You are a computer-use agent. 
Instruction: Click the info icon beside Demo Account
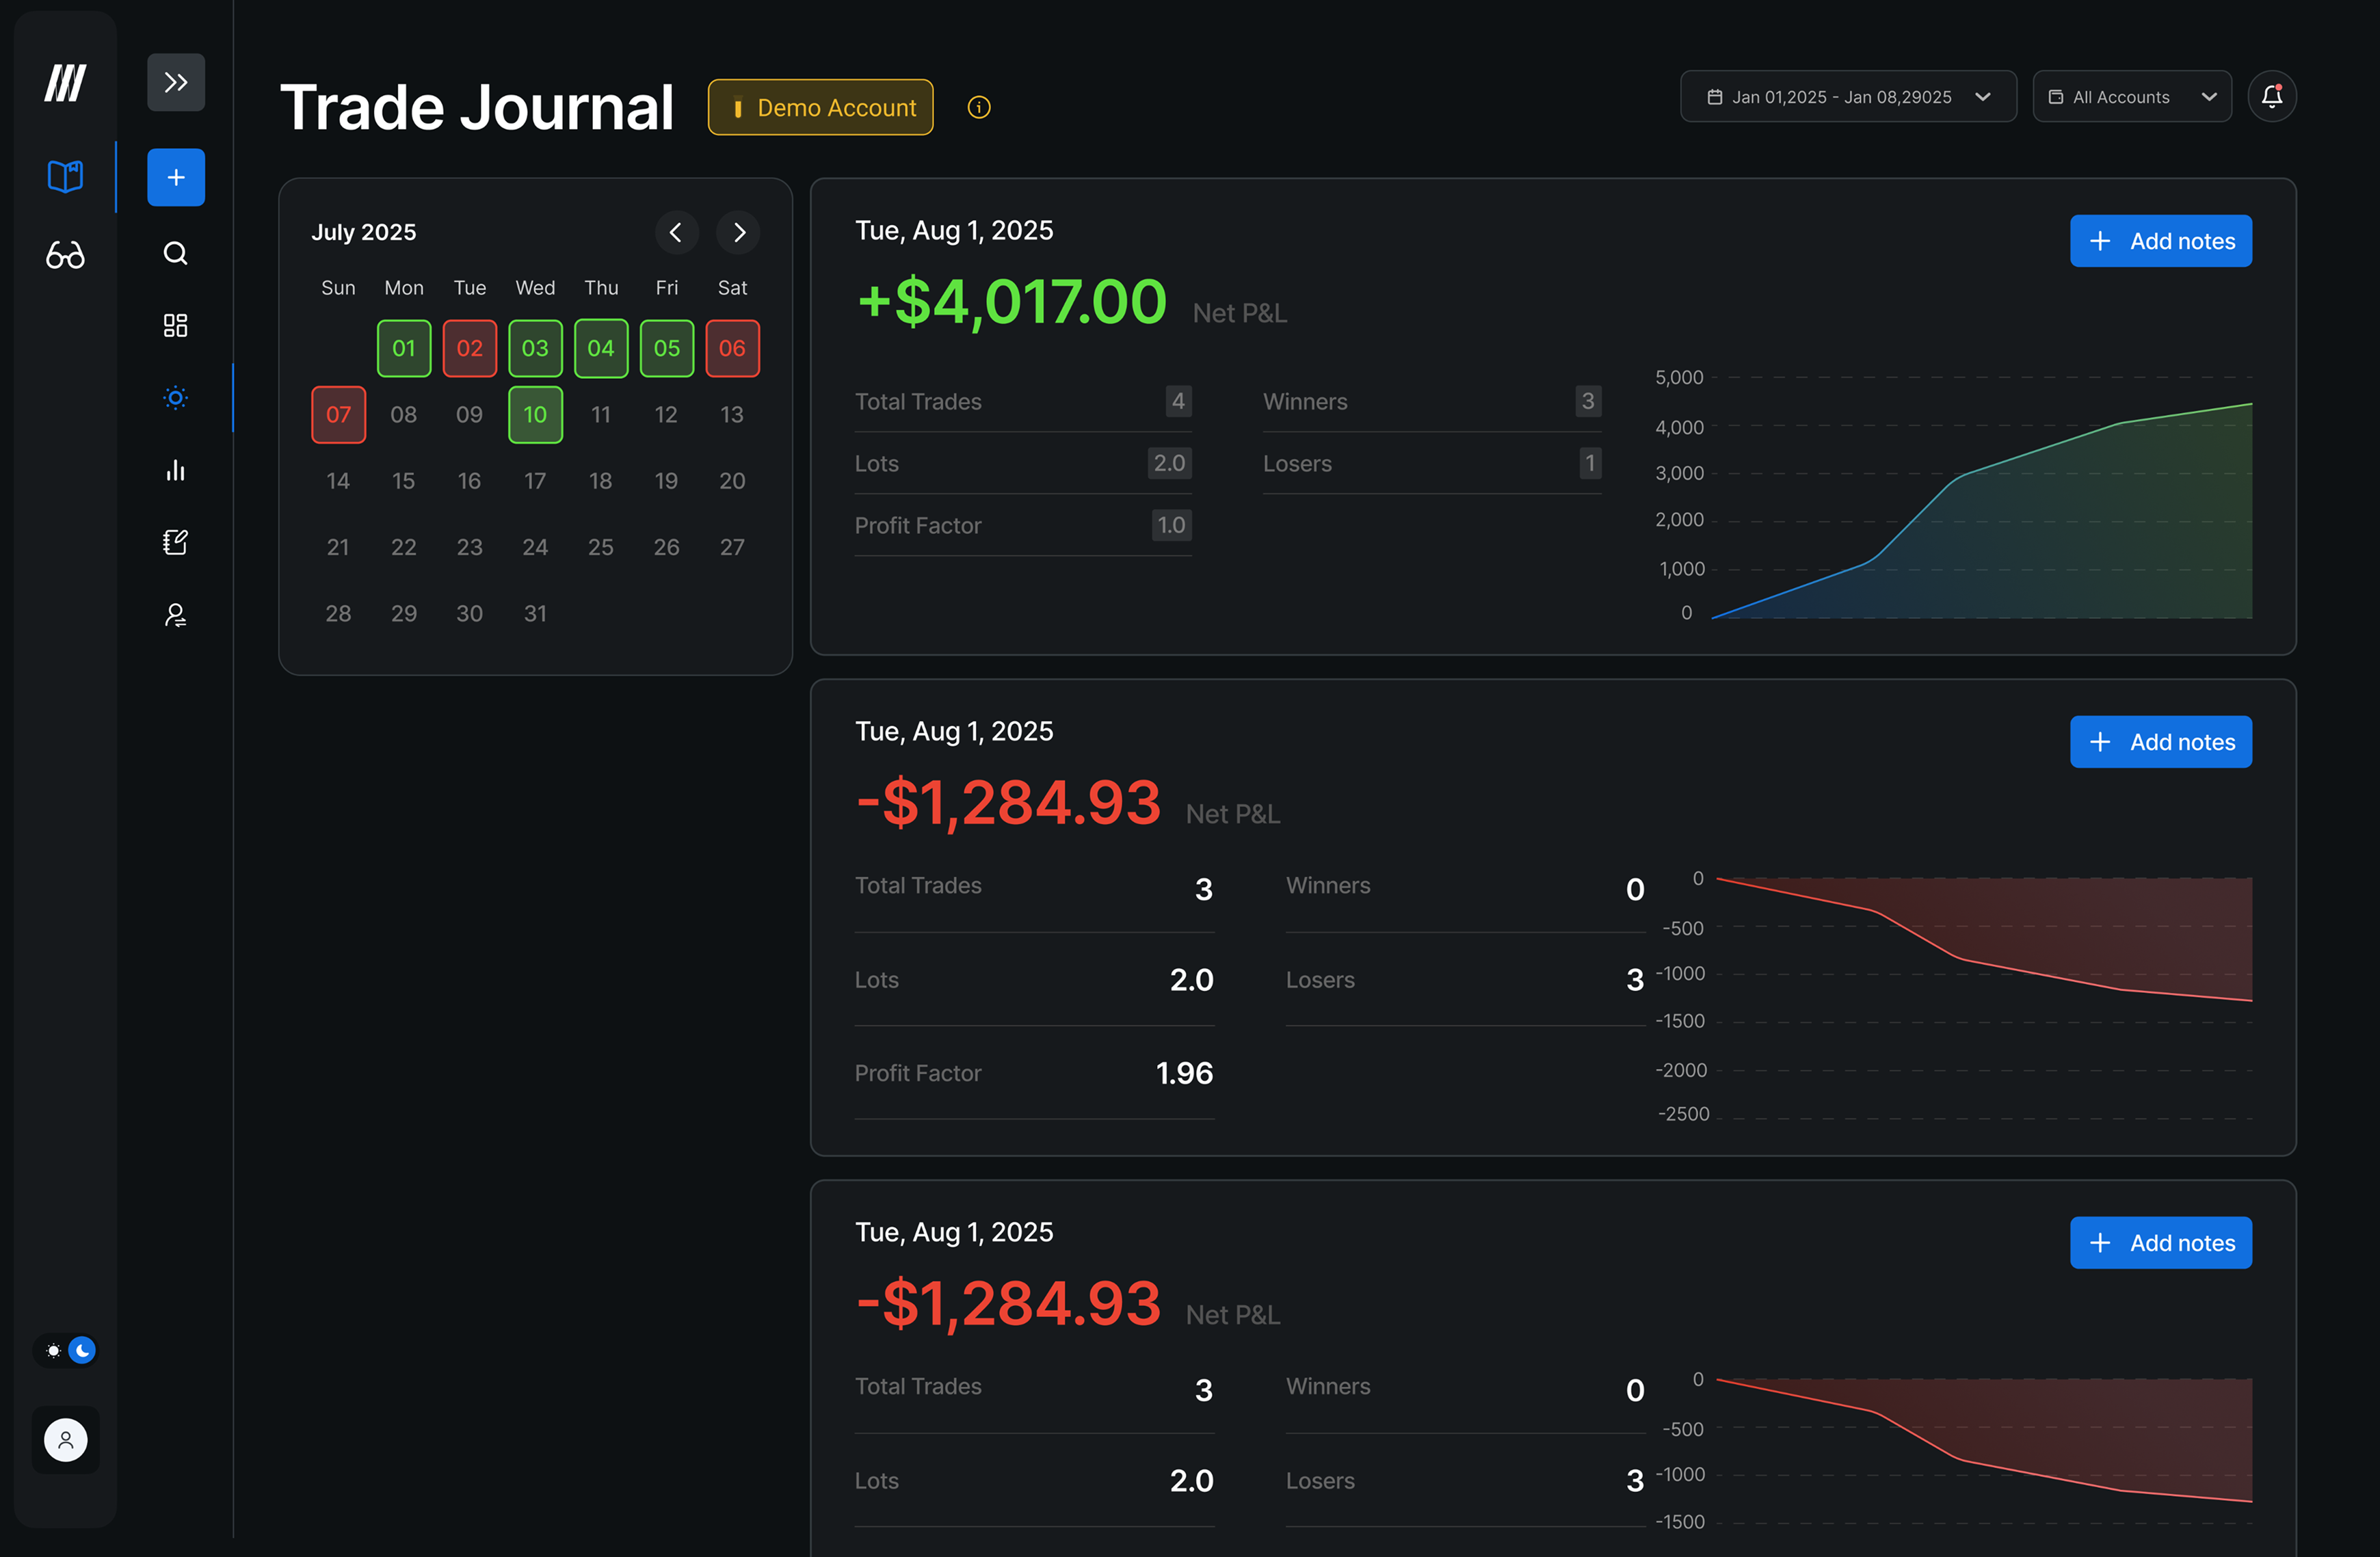pos(979,107)
